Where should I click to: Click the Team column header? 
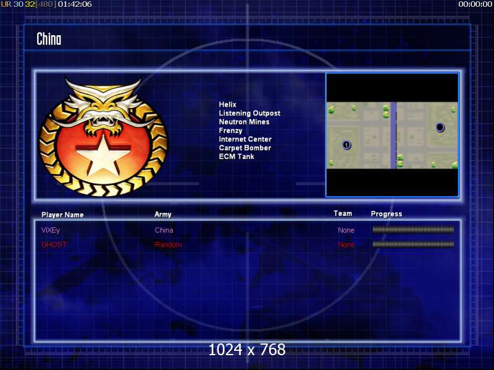[343, 213]
